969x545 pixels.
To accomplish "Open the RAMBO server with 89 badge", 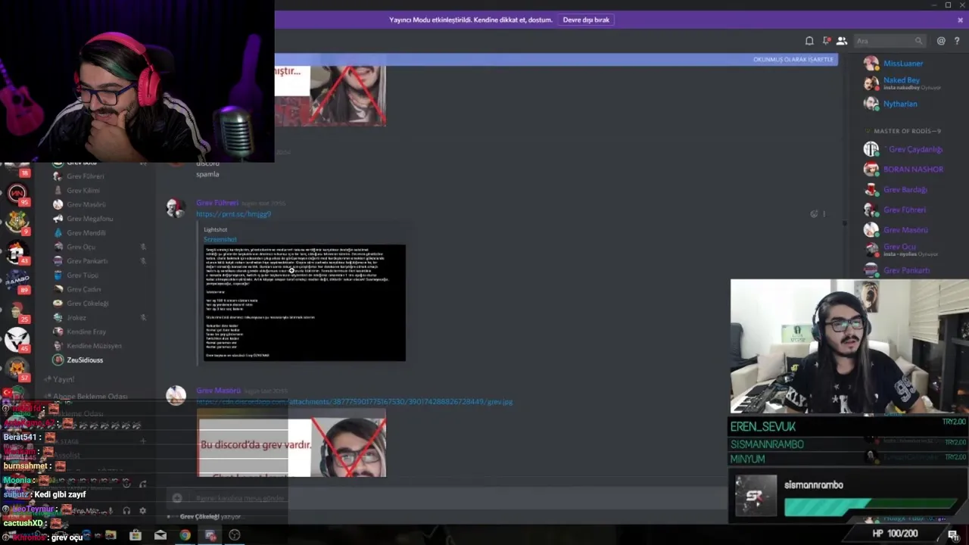I will (17, 281).
